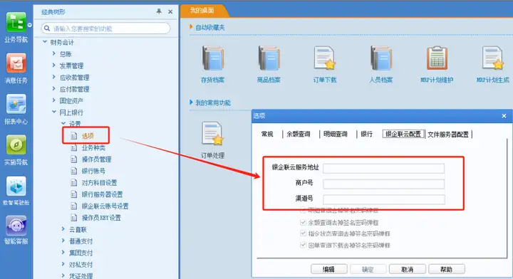Open the 业务导航 sidebar icon
Image resolution: width=513 pixels, height=279 pixels.
pos(16,23)
